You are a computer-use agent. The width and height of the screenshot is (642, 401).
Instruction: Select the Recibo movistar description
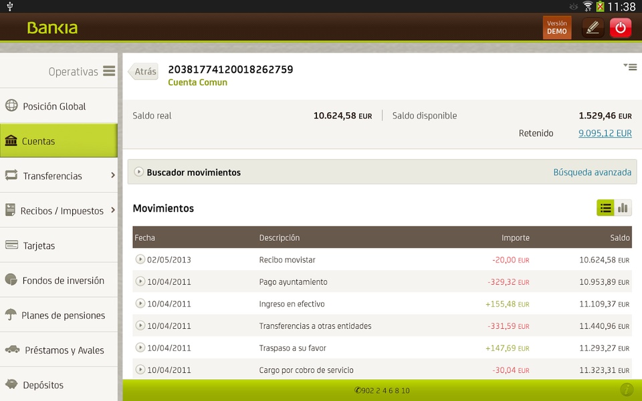click(x=287, y=260)
